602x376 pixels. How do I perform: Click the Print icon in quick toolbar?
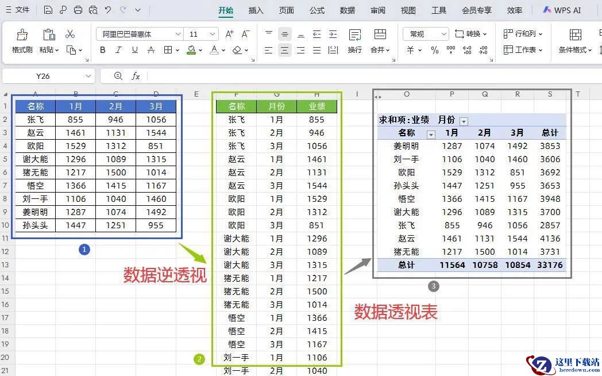point(78,10)
